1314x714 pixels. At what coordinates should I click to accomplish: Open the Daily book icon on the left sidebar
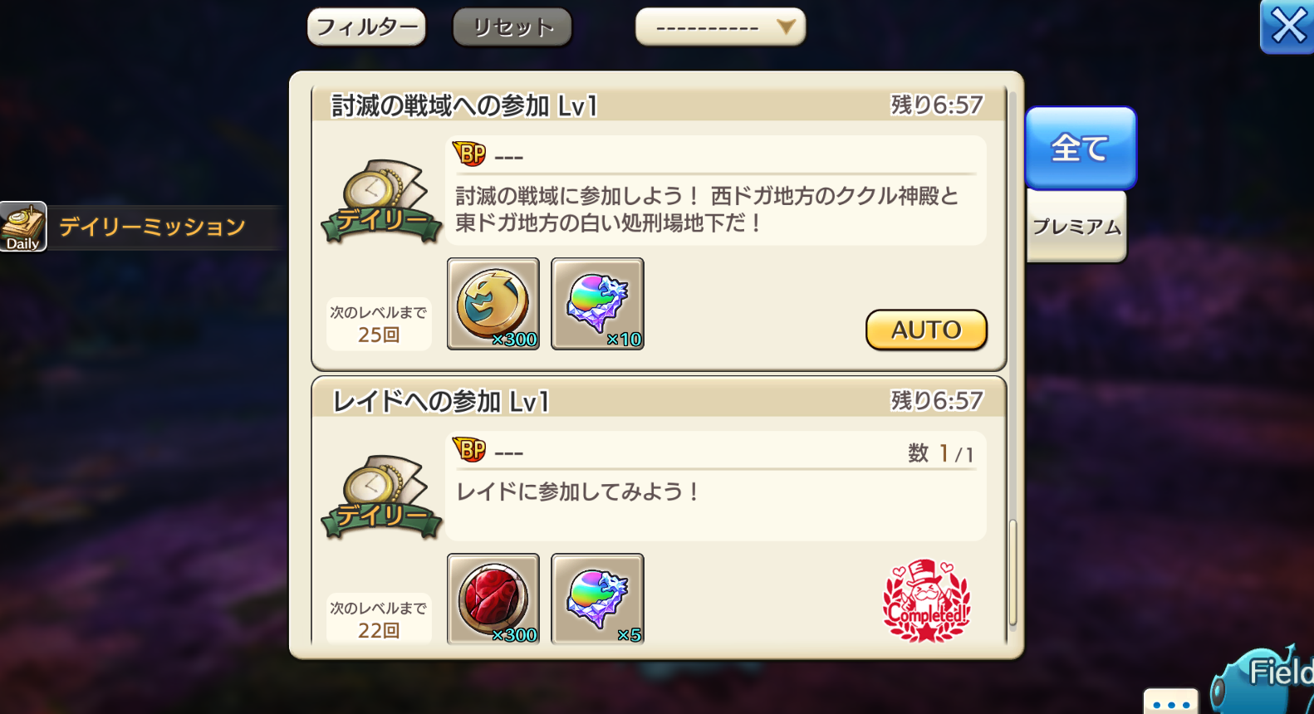(x=23, y=226)
